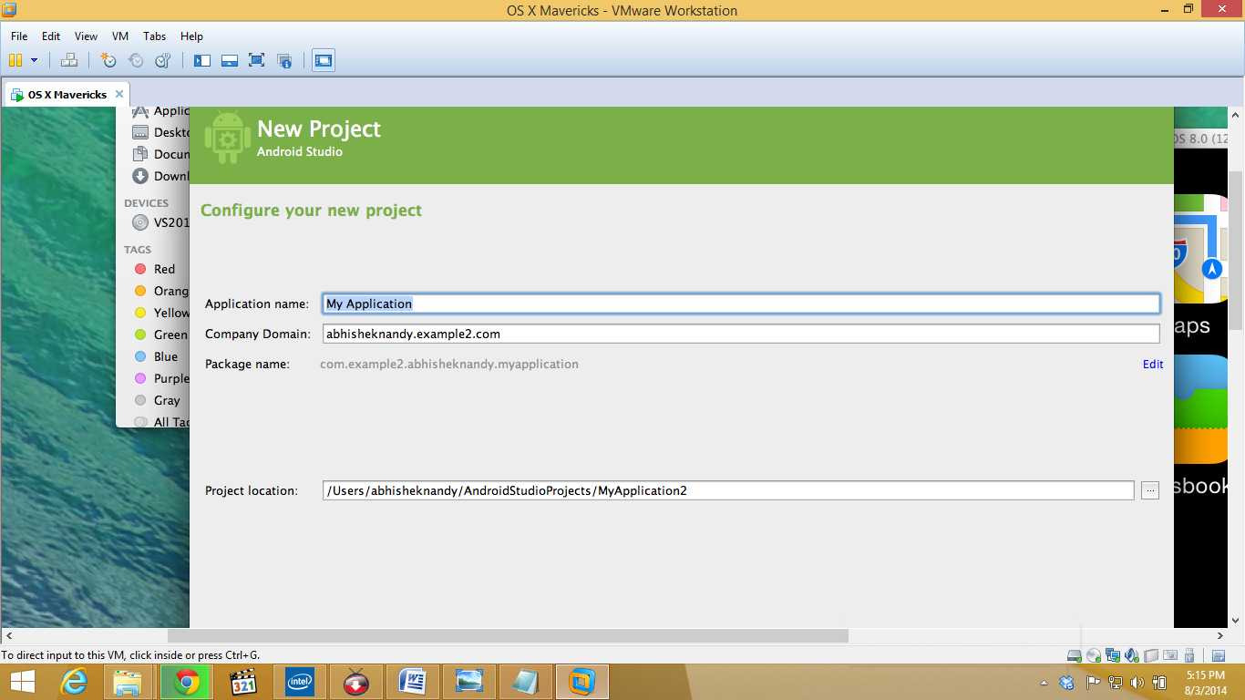Viewport: 1245px width, 700px height.
Task: Select the Yellow tag in Finder
Action: tap(161, 313)
